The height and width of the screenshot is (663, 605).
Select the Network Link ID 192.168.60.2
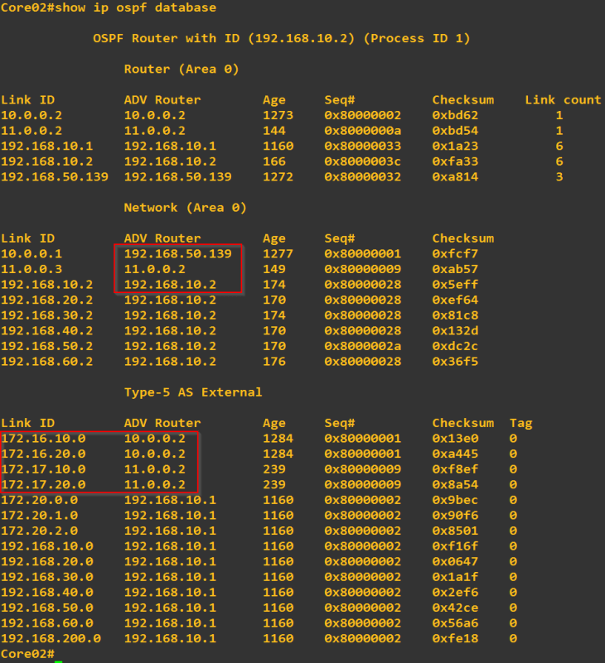(x=46, y=361)
